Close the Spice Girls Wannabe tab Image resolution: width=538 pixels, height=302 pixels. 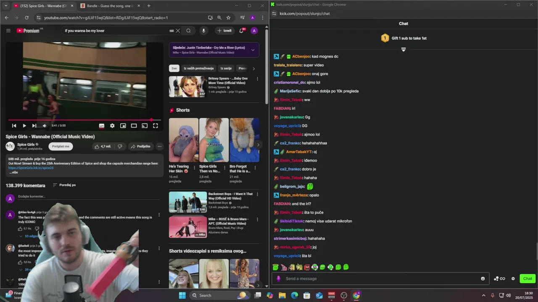click(x=72, y=6)
